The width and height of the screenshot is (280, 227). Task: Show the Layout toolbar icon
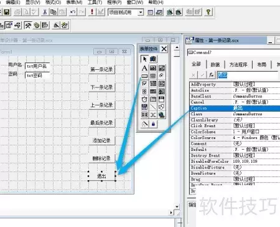(45, 26)
